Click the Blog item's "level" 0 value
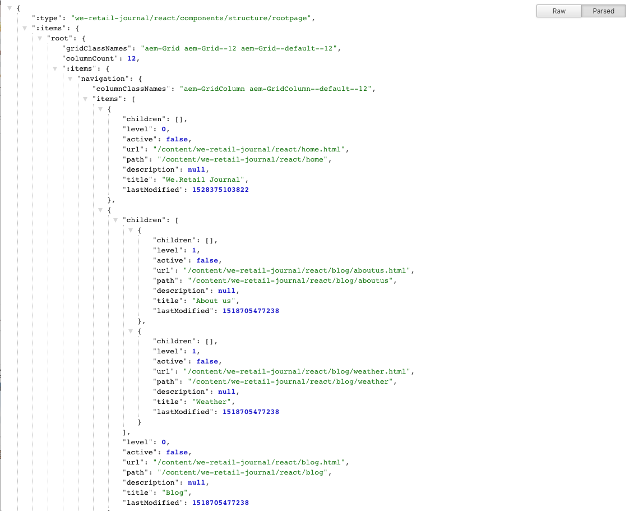The image size is (634, 511). [x=164, y=442]
